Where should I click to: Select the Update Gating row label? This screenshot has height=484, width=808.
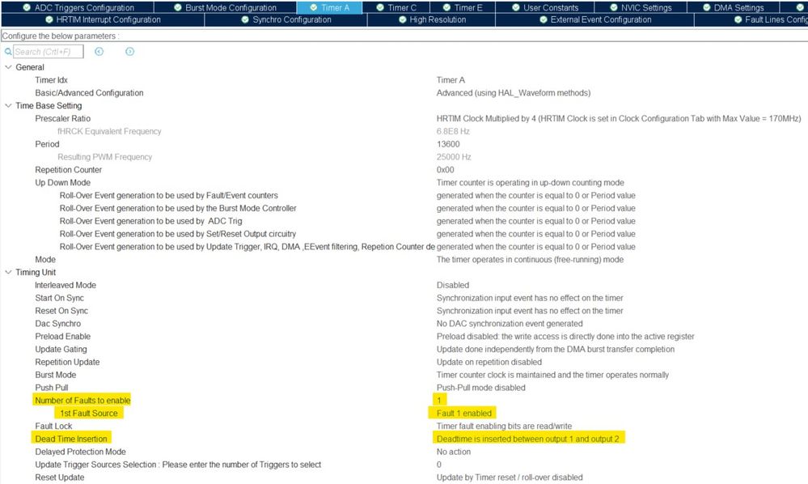[61, 350]
